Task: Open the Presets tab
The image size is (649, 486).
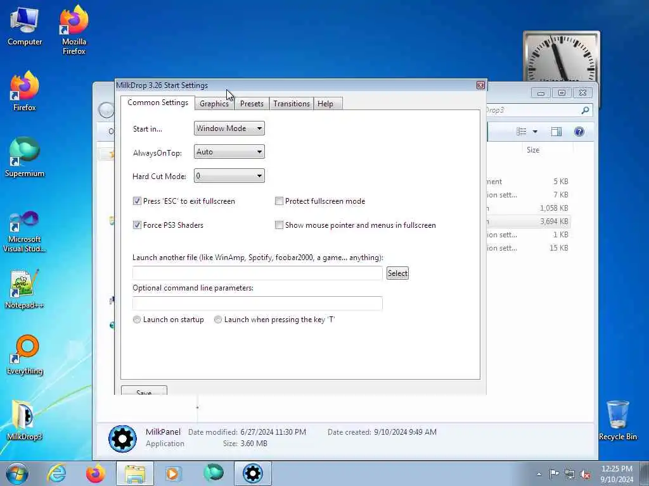Action: [252, 104]
